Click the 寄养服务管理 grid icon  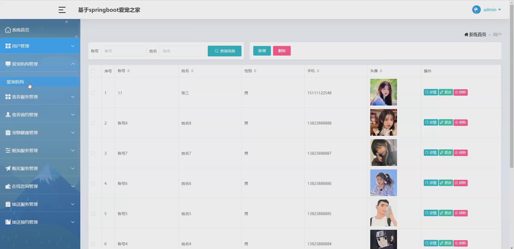pyautogui.click(x=8, y=97)
